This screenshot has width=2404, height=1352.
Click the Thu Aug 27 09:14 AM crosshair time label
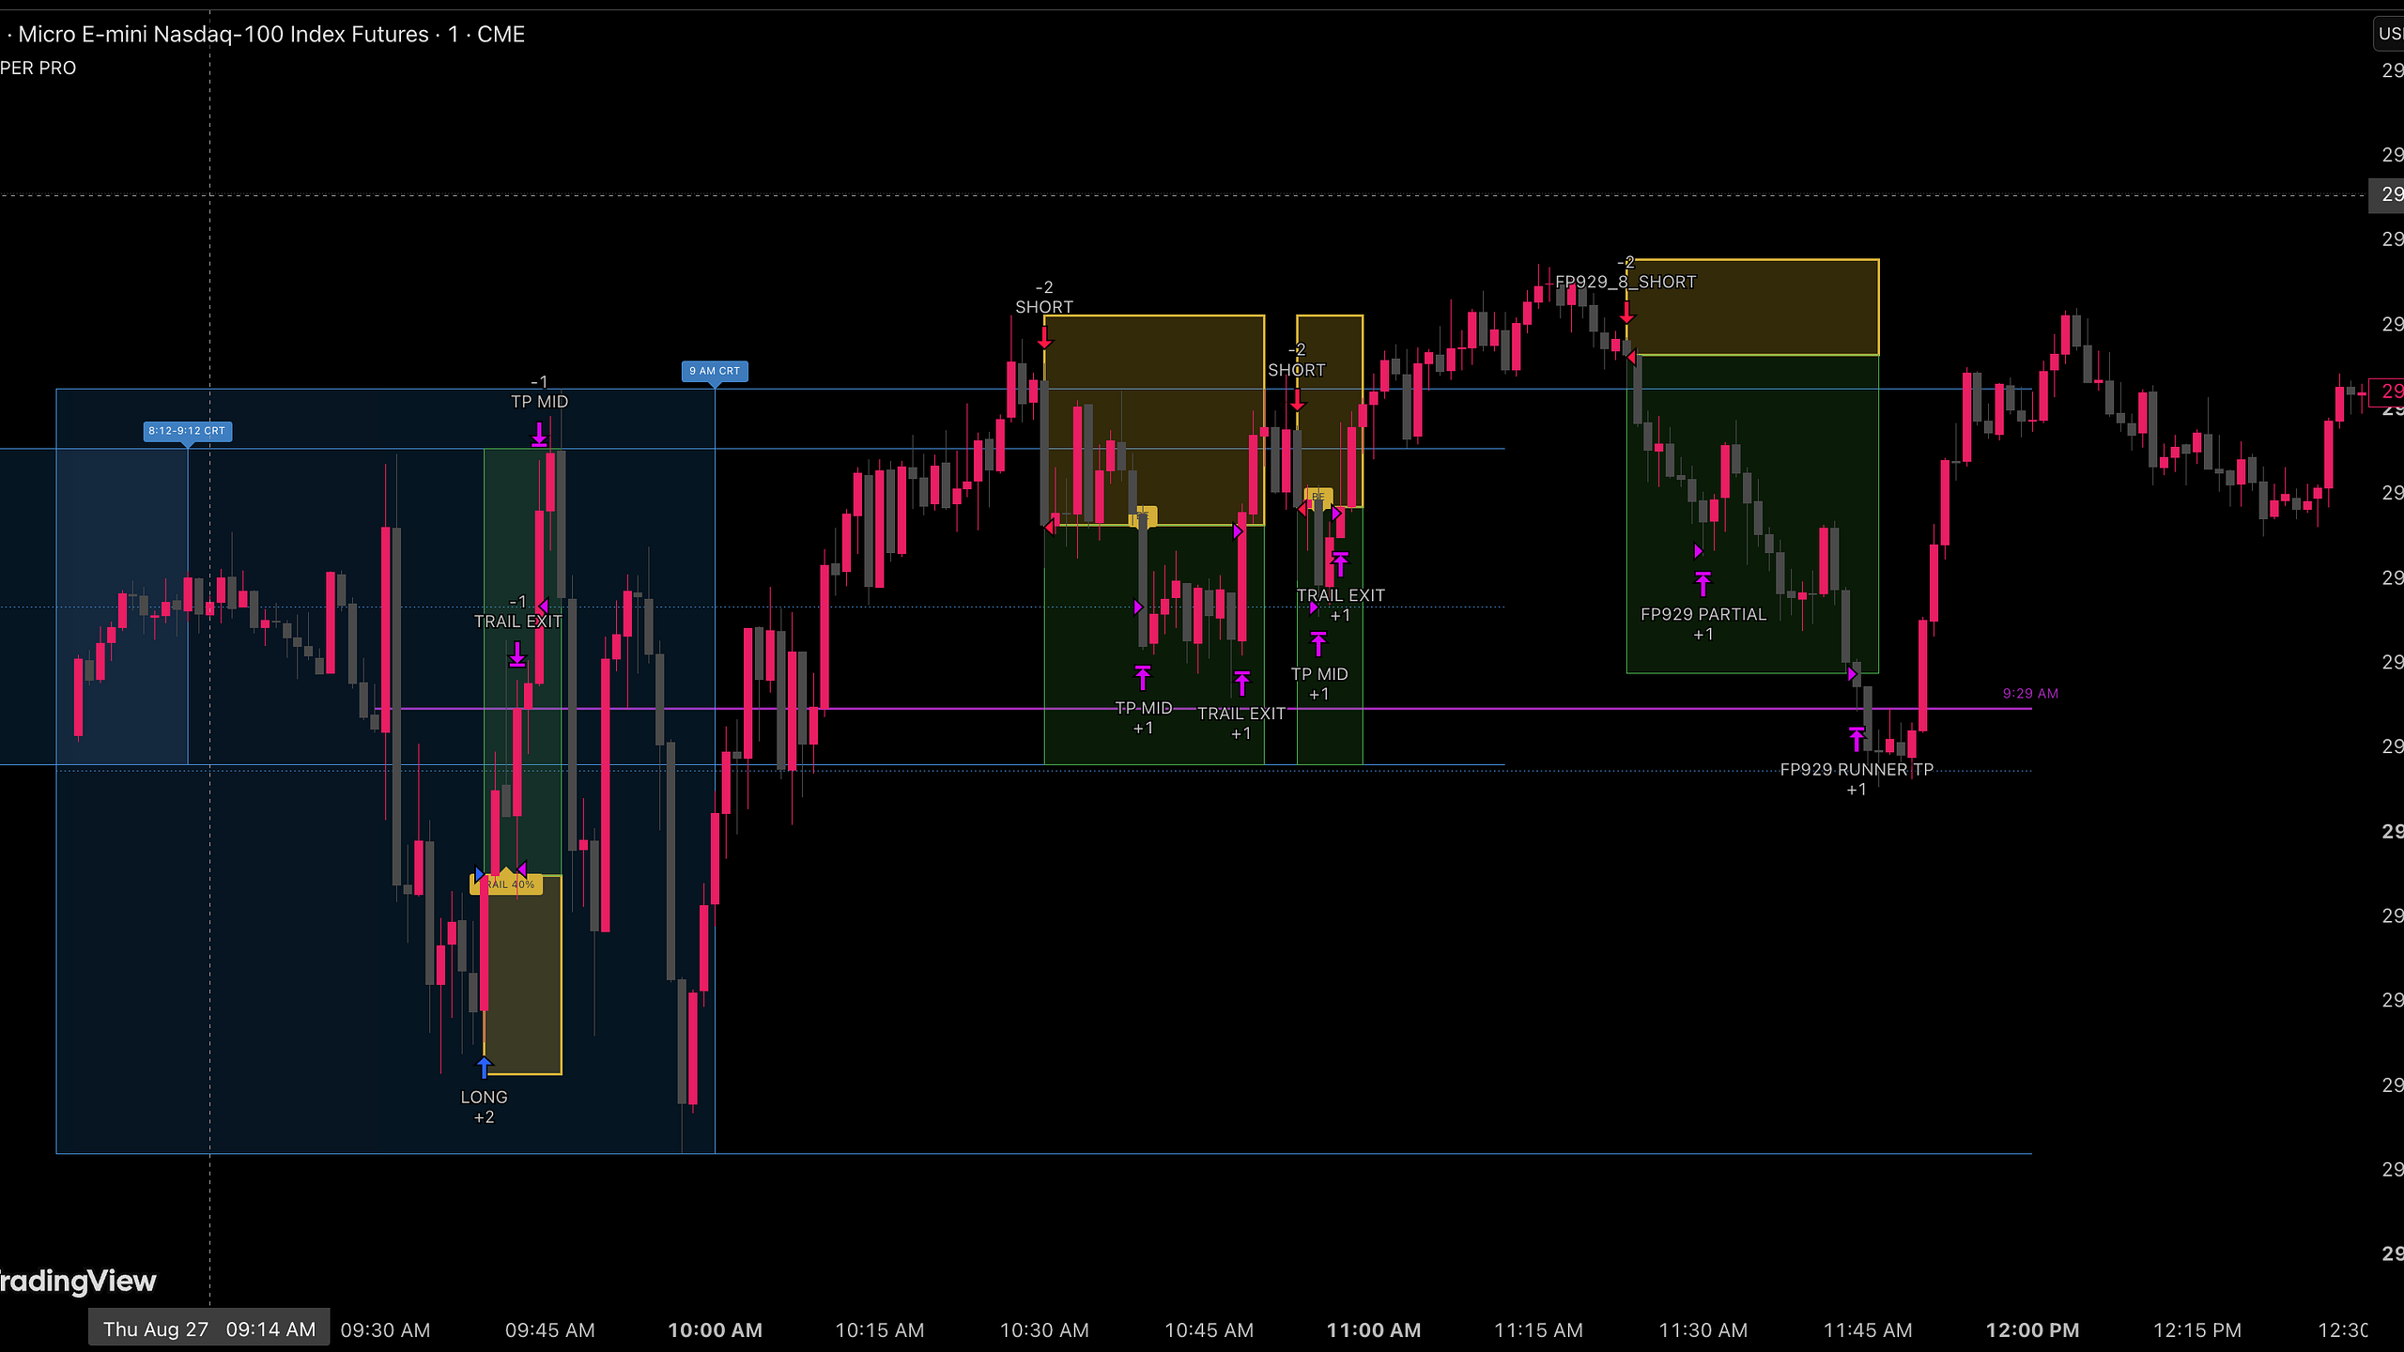209,1329
